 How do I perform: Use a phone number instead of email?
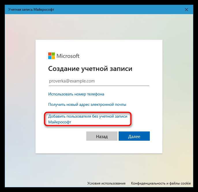pos(76,94)
